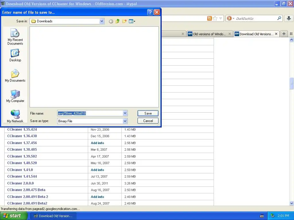Open CCleaner 2.00.491 Beta 2 link
The height and width of the screenshot is (220, 294).
(x=28, y=197)
